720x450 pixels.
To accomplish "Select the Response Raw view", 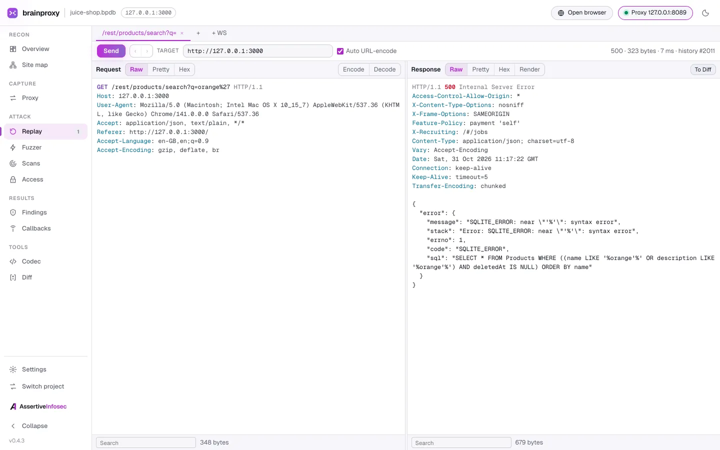I will 456,69.
